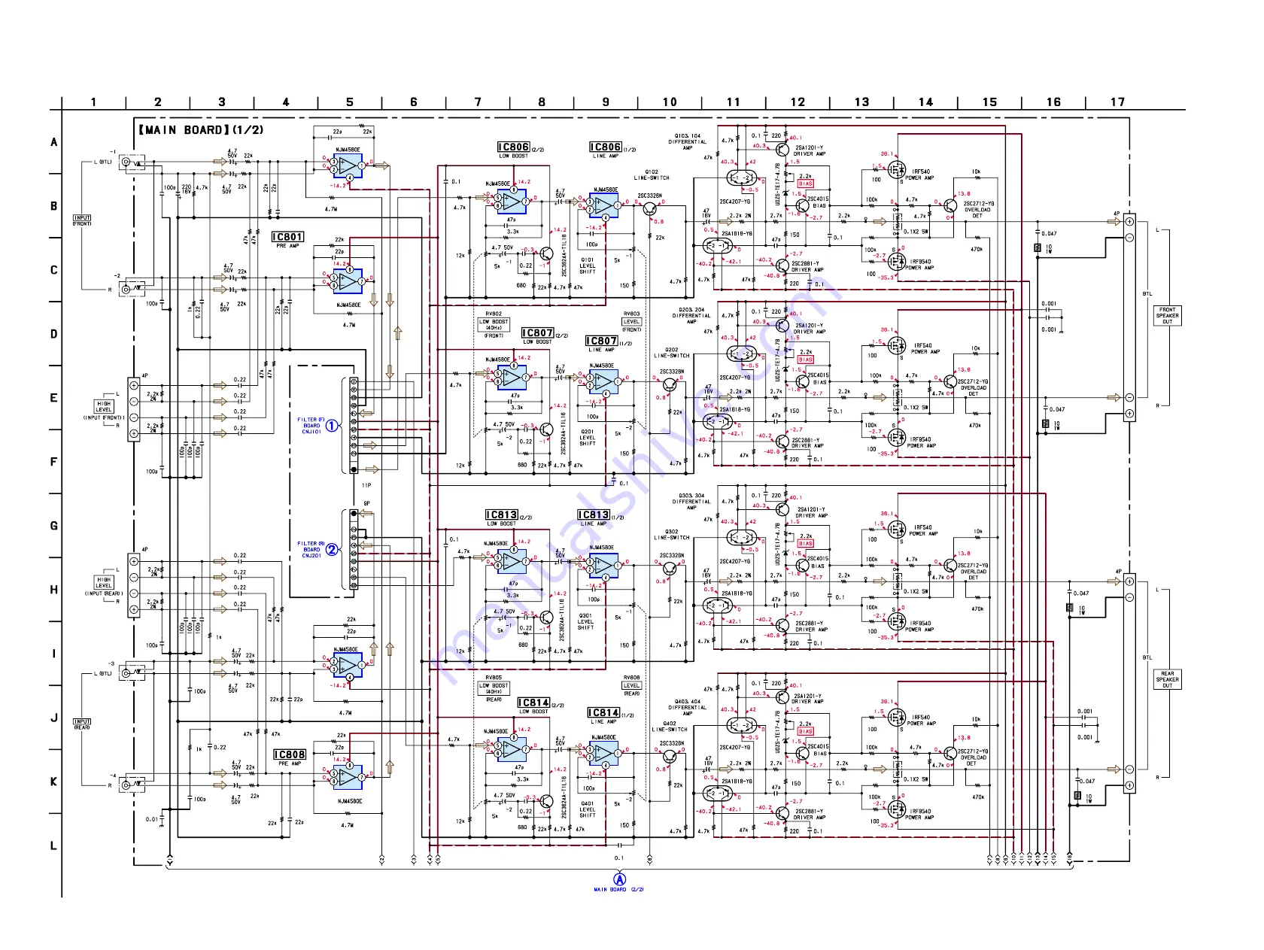
Task: Select the op-amp symbol below IC814 LOW BOOST
Action: coord(511,748)
